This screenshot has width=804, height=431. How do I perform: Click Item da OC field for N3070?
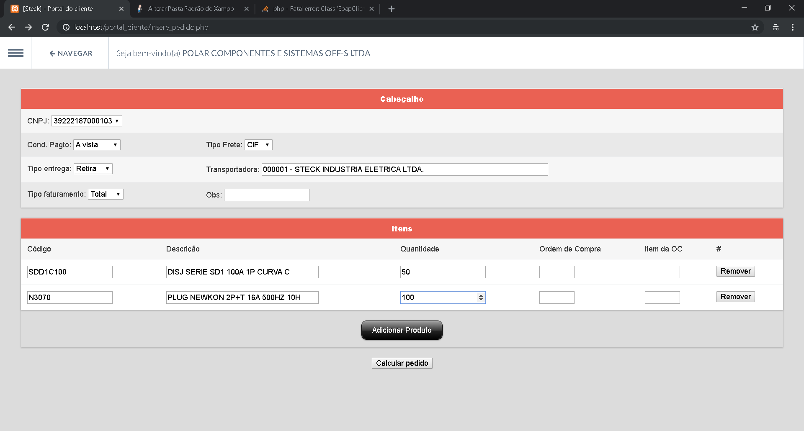click(662, 298)
